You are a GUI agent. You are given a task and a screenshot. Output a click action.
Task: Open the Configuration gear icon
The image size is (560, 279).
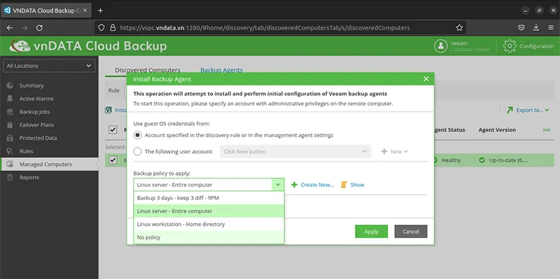click(x=510, y=46)
